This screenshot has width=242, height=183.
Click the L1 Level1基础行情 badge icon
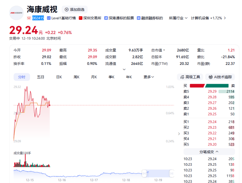[x=49, y=18]
